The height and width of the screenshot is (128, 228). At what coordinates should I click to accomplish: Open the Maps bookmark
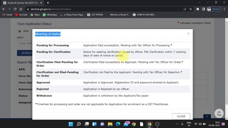pos(35,15)
